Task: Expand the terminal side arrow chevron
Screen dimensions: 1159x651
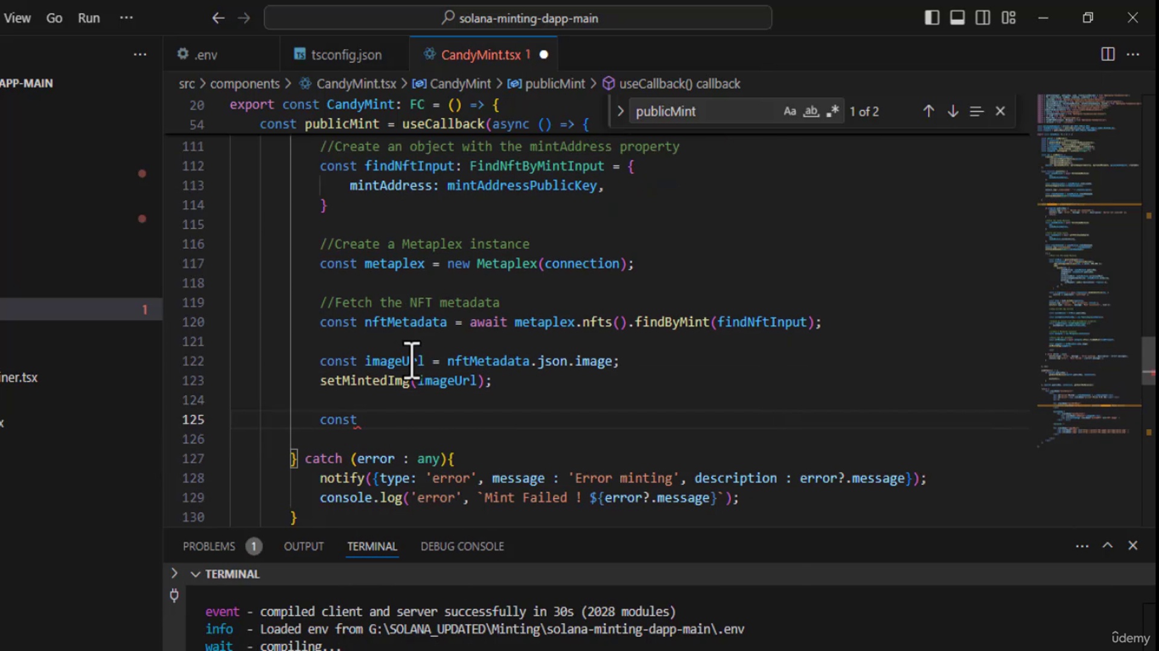Action: pyautogui.click(x=174, y=573)
